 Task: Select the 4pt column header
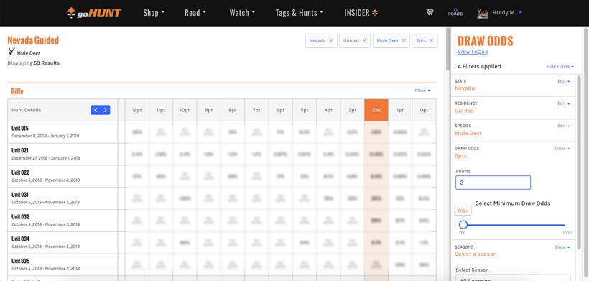coord(328,110)
